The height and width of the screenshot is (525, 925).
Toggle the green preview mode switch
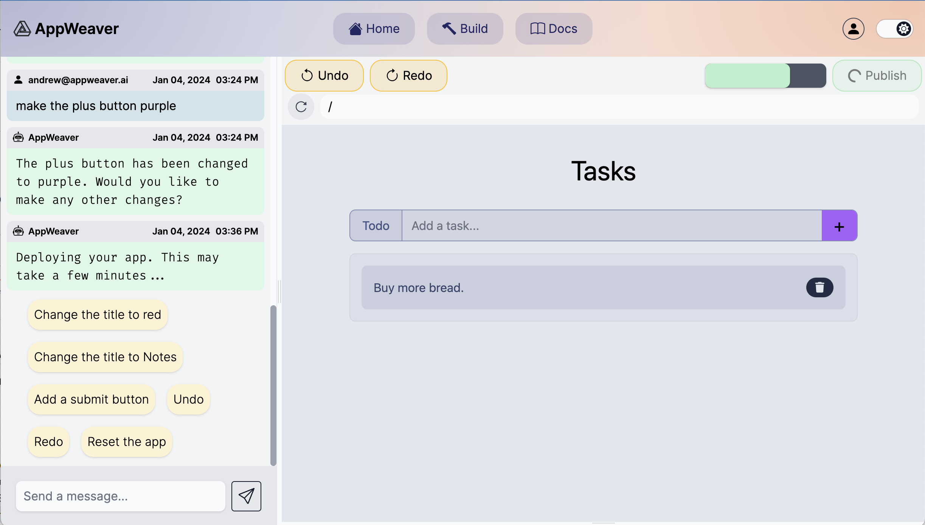(x=765, y=76)
